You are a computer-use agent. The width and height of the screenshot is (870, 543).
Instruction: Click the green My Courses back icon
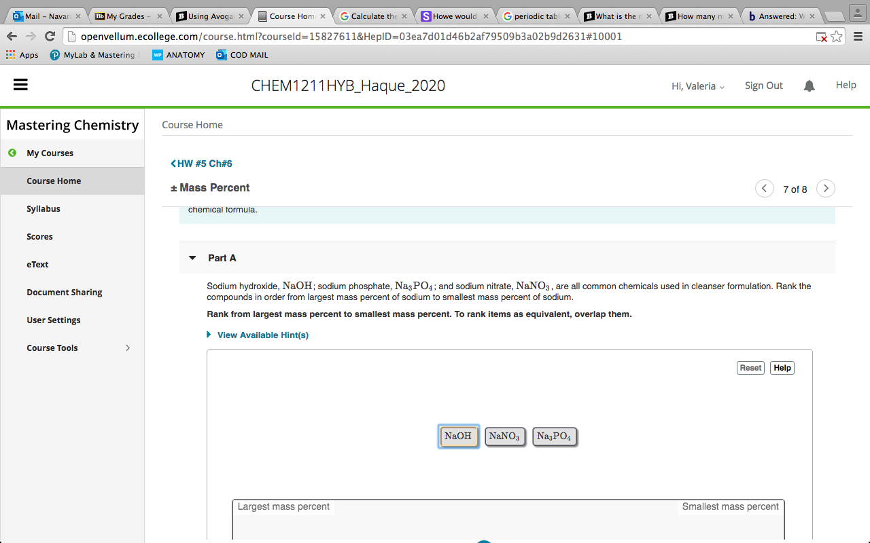pyautogui.click(x=12, y=153)
